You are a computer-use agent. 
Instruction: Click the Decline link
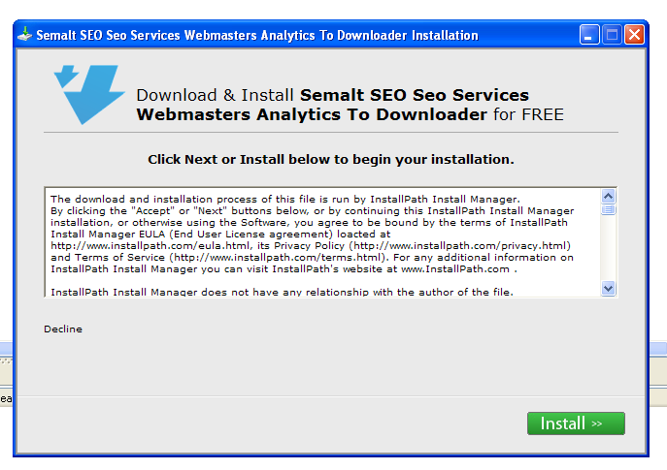pyautogui.click(x=63, y=329)
